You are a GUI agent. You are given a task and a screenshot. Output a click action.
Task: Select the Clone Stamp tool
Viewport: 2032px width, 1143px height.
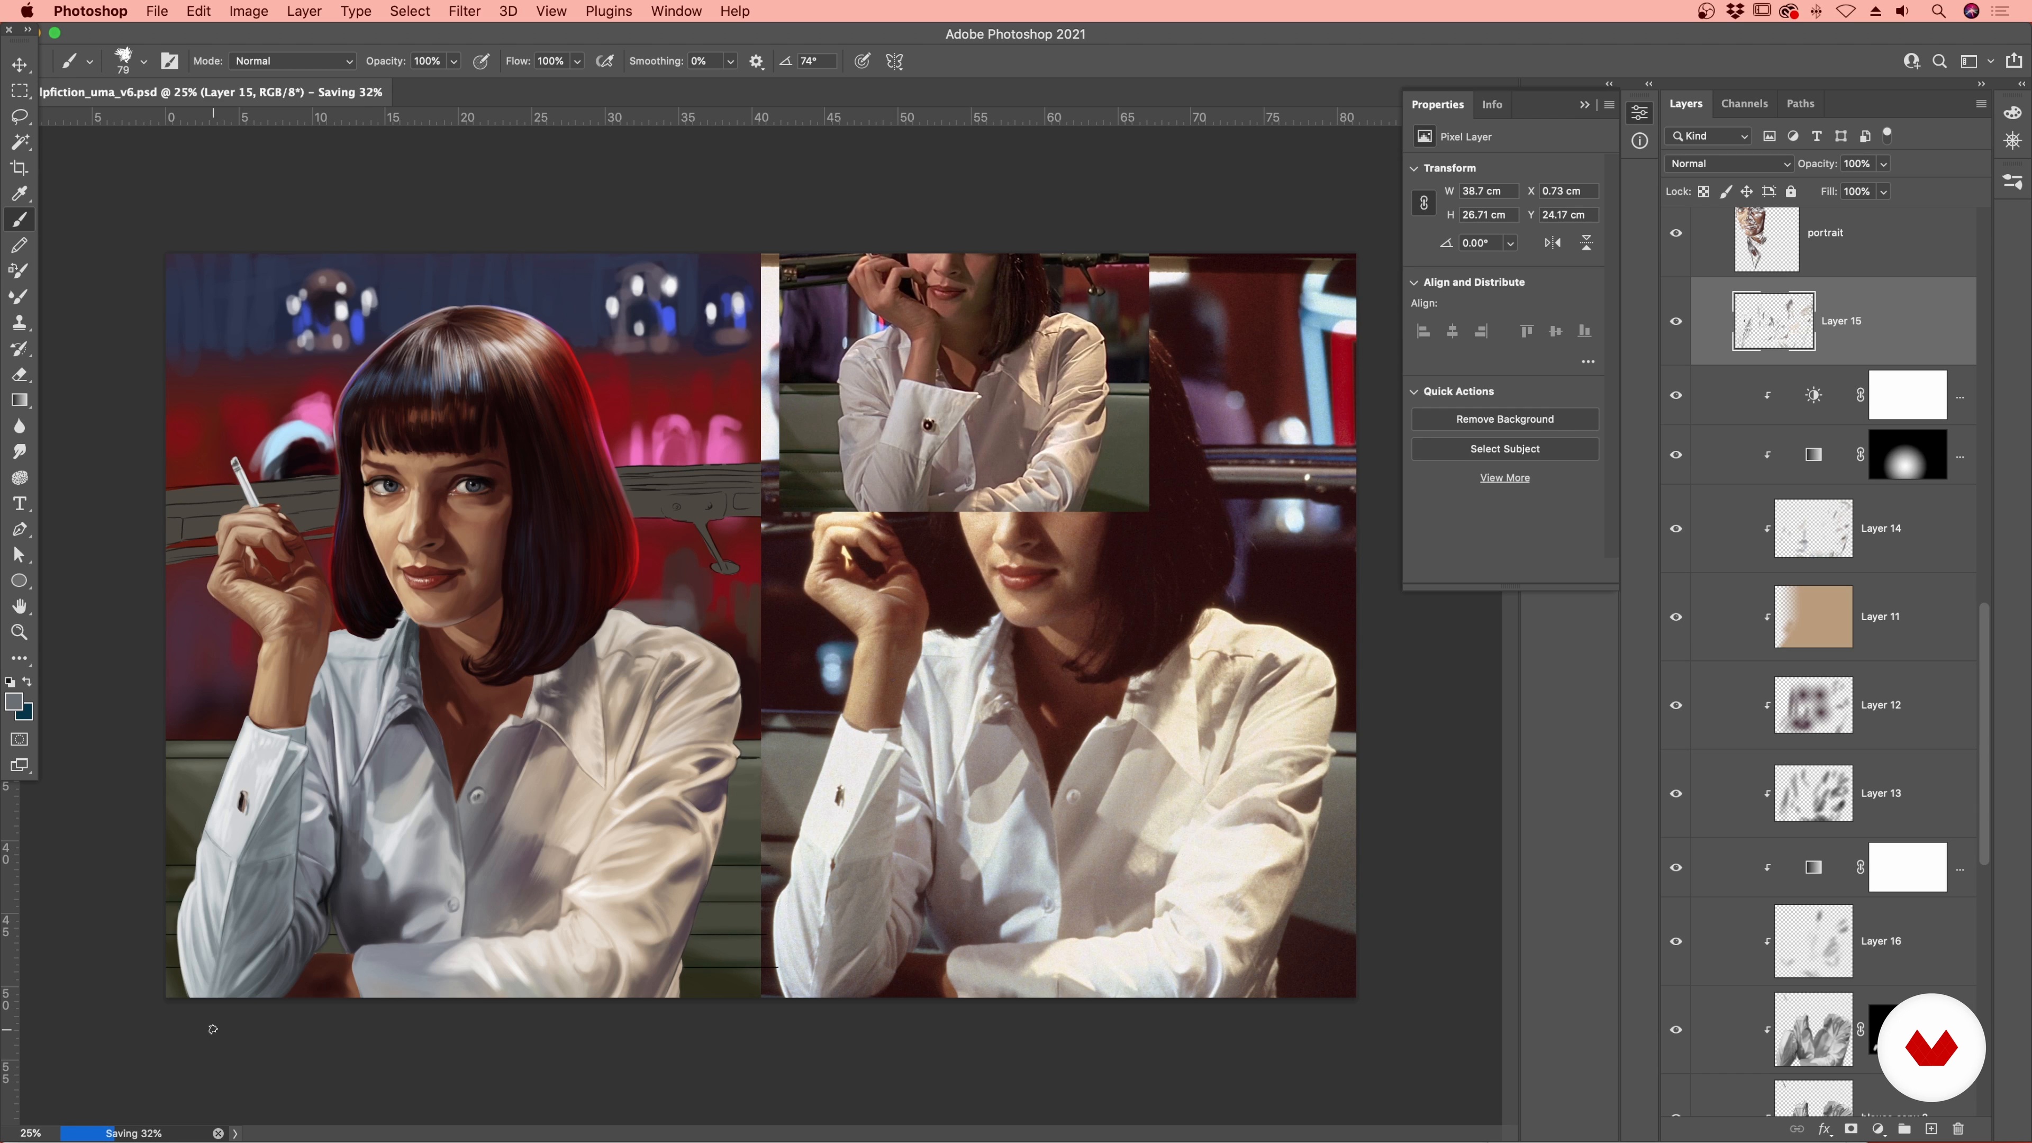pyautogui.click(x=19, y=323)
